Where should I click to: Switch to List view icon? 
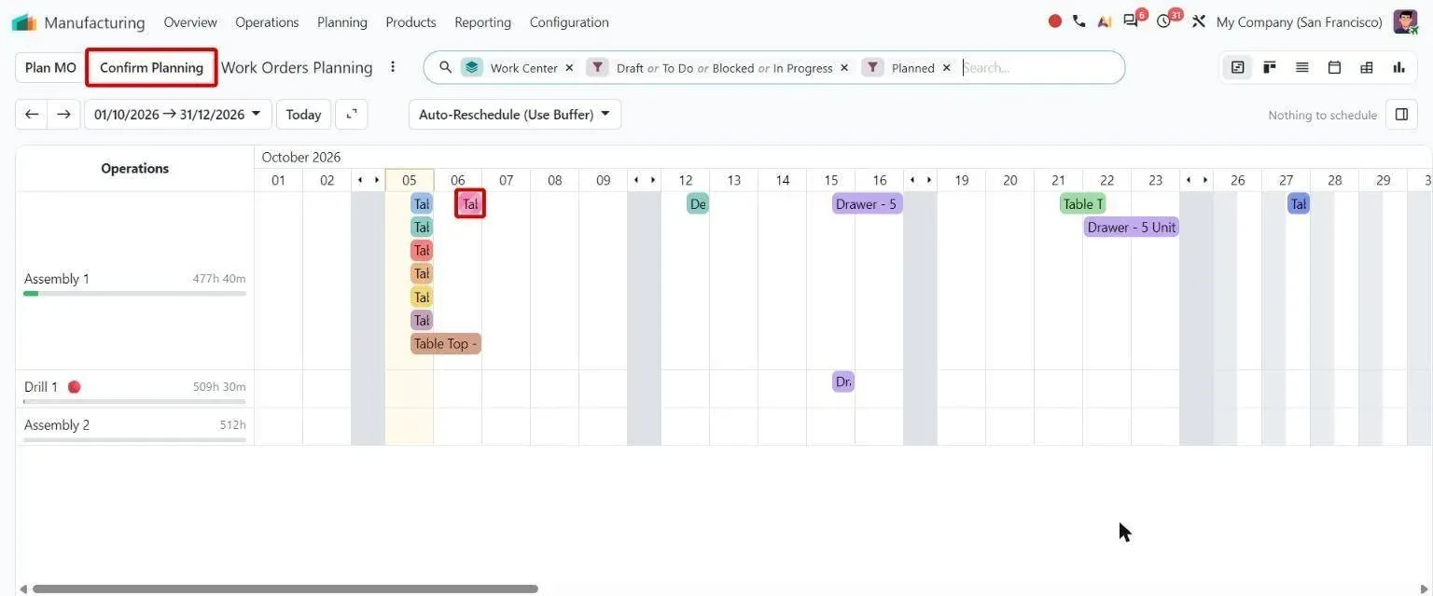pyautogui.click(x=1302, y=67)
